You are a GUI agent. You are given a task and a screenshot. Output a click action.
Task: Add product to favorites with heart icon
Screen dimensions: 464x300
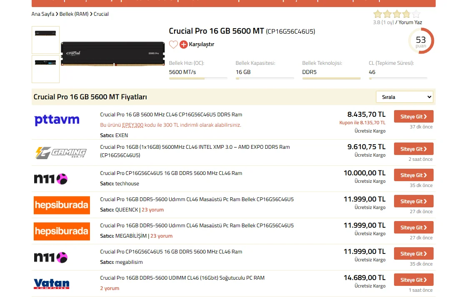point(173,44)
